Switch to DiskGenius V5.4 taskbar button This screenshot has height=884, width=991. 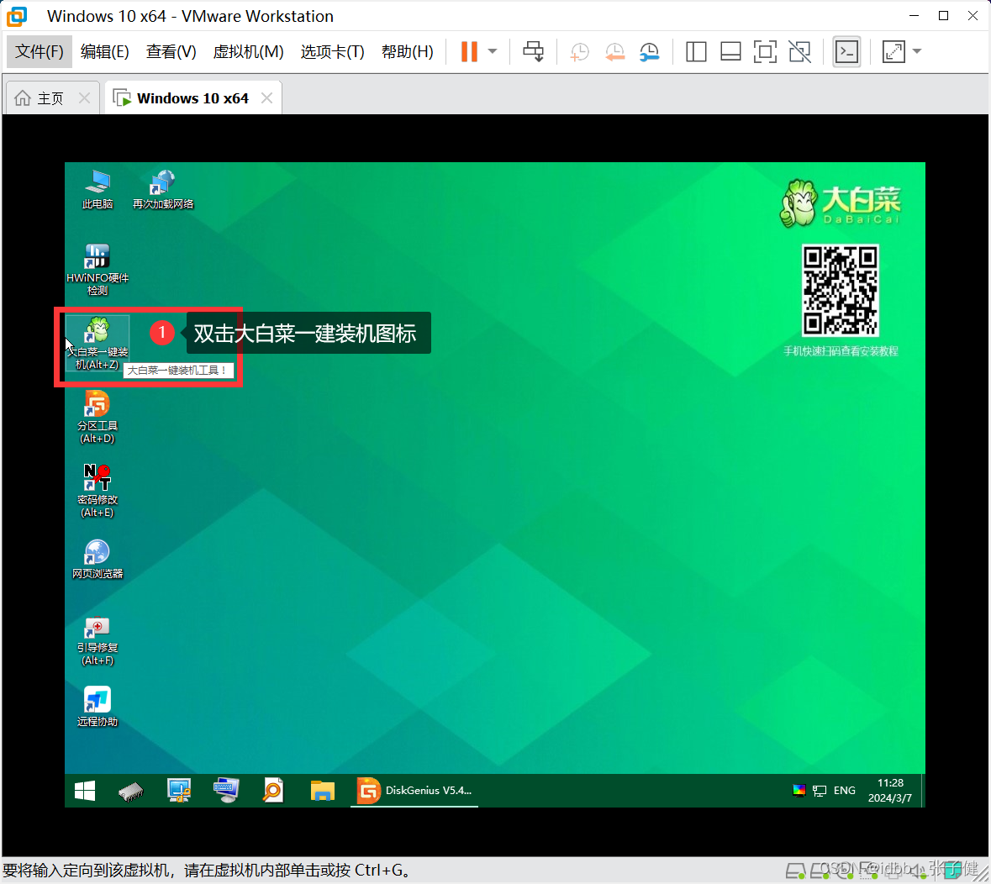[414, 791]
